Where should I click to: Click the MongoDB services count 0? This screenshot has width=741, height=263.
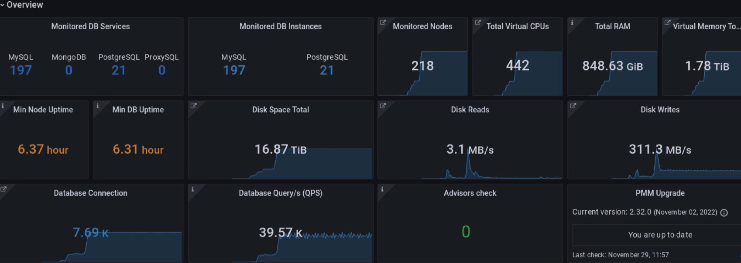coord(69,70)
